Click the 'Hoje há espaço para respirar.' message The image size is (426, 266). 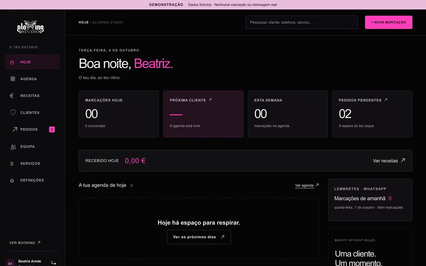coord(199,223)
